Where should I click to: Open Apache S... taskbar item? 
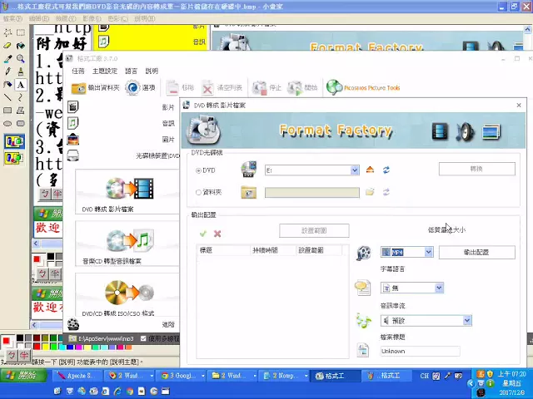tap(77, 376)
